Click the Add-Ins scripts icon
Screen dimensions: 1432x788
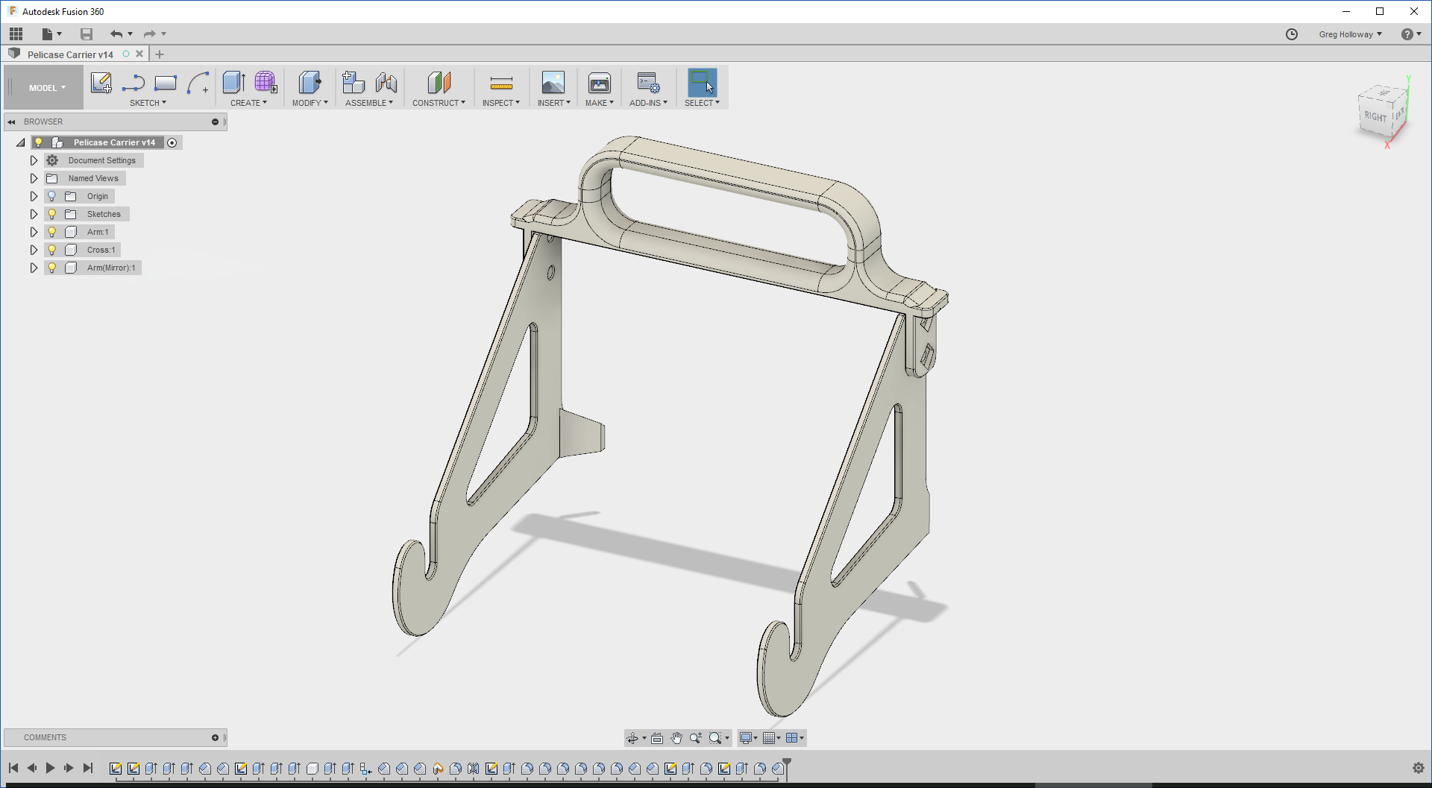(648, 83)
